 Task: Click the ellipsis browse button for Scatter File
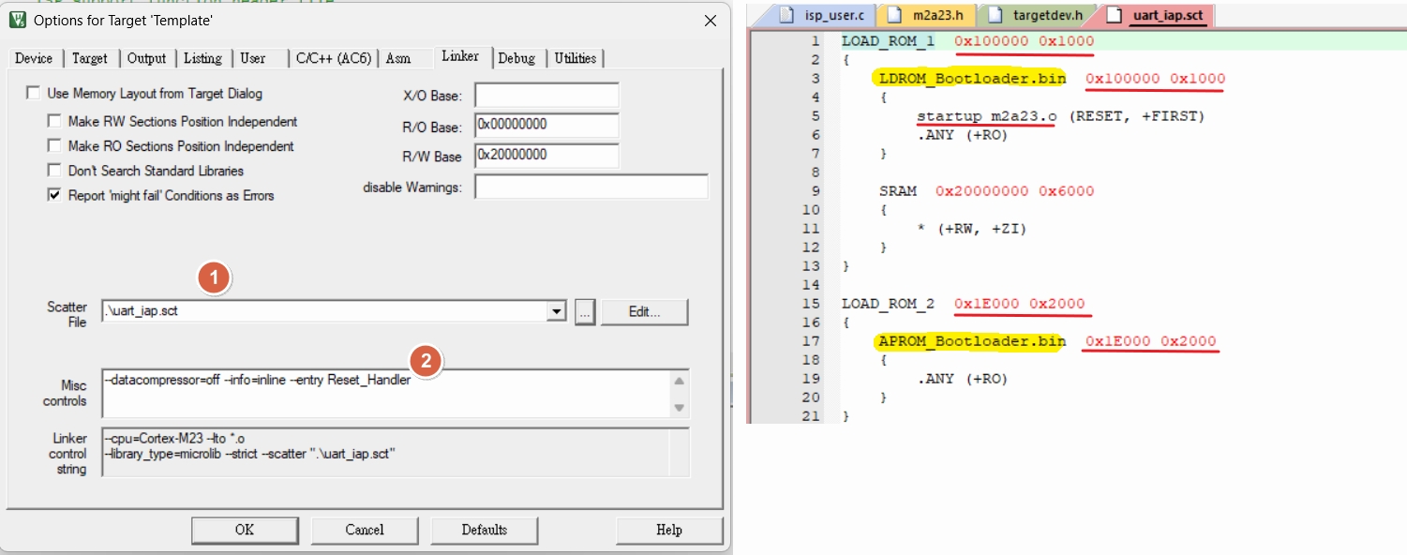pos(584,312)
